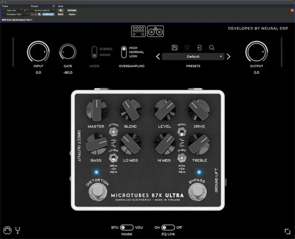
Task: Flip the Lo Mids frequency switch
Action: (x=113, y=158)
